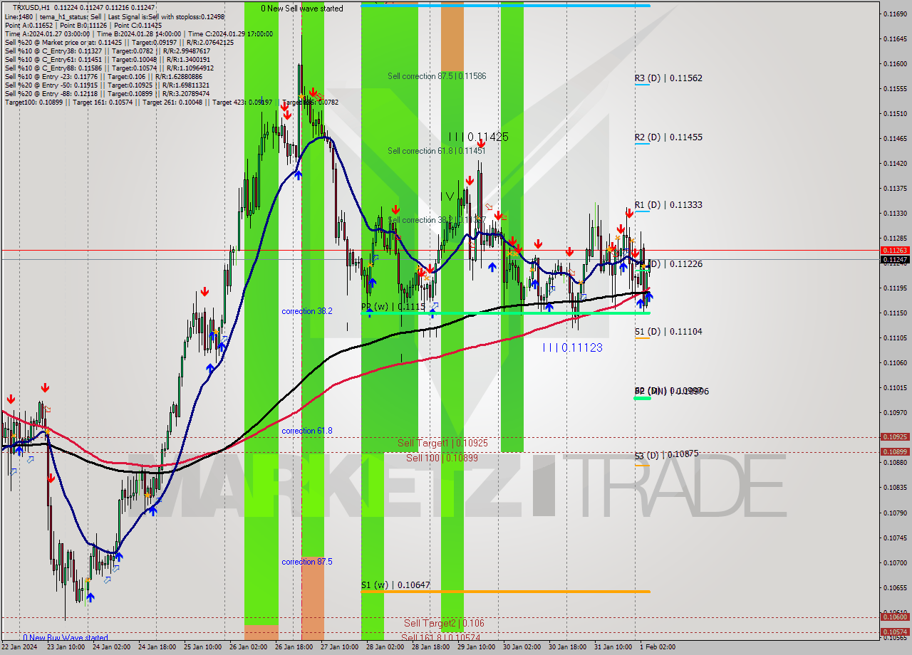The image size is (912, 655).
Task: Select the '0 New Sell wave started' label
Action: (302, 9)
